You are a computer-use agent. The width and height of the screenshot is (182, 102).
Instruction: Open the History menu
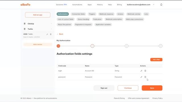[x=100, y=5]
